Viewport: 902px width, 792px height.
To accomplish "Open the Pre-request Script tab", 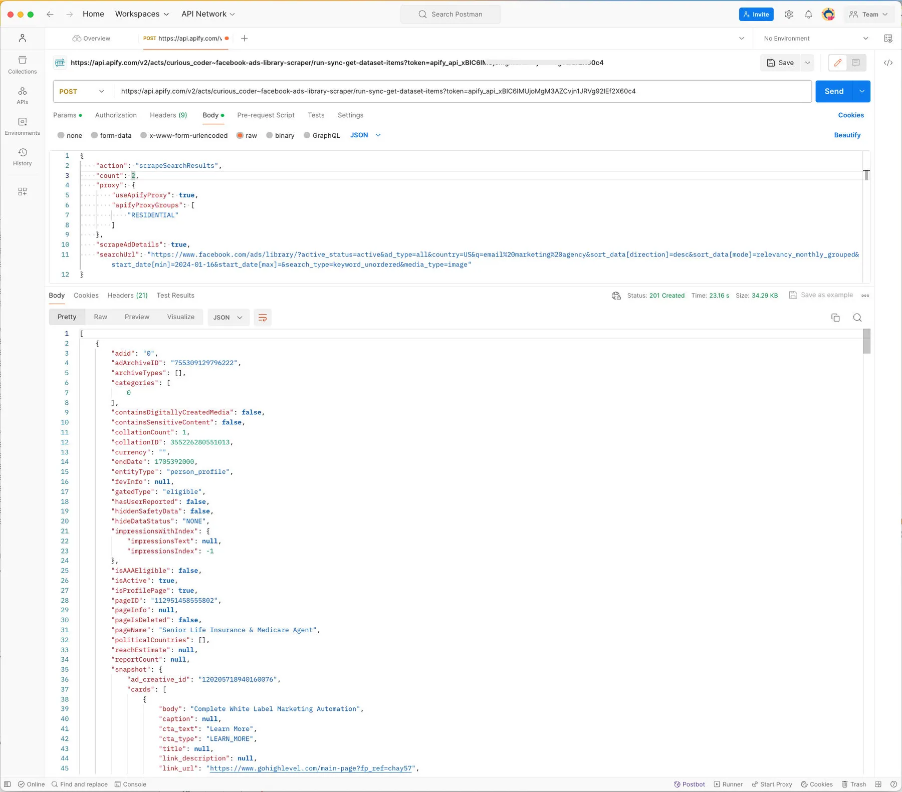I will pyautogui.click(x=266, y=115).
